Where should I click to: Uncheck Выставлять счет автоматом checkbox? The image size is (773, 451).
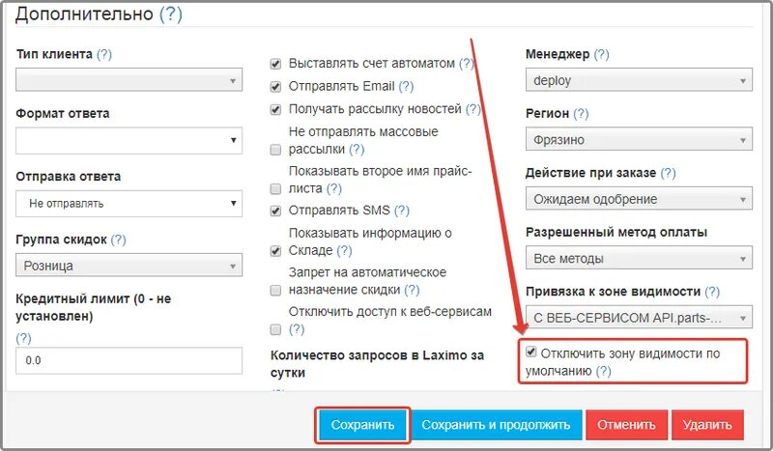(275, 64)
